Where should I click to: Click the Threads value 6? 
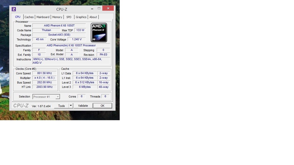pos(105,96)
